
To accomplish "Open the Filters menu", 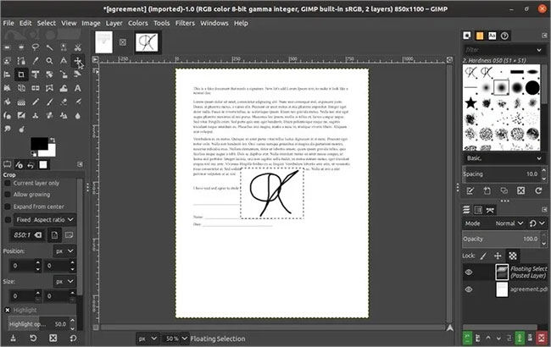I will (185, 23).
